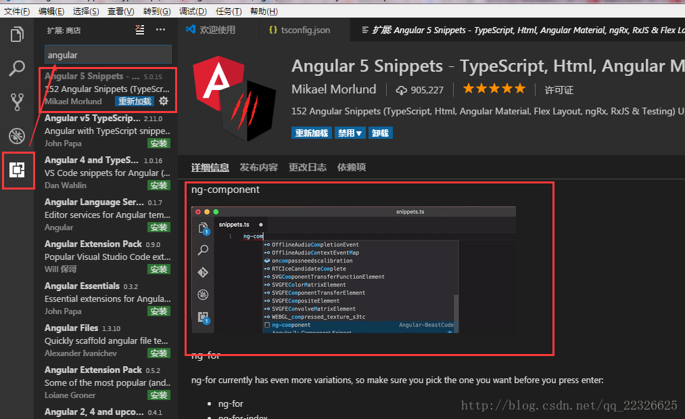Viewport: 685px width, 419px height.
Task: Open the 帮助(H) menu
Action: pos(264,12)
